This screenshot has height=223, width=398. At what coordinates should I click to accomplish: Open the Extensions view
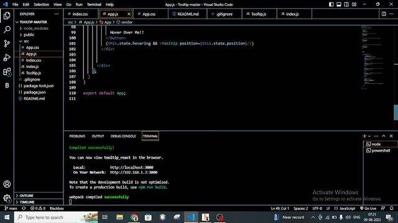tap(7, 72)
